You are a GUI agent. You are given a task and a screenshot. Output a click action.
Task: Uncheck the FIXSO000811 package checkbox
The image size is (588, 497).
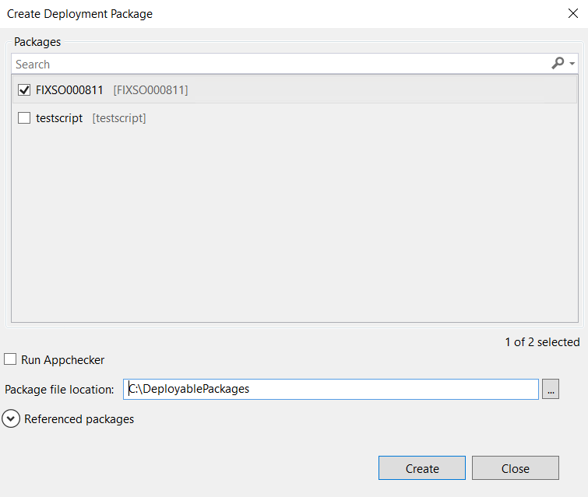(x=24, y=90)
